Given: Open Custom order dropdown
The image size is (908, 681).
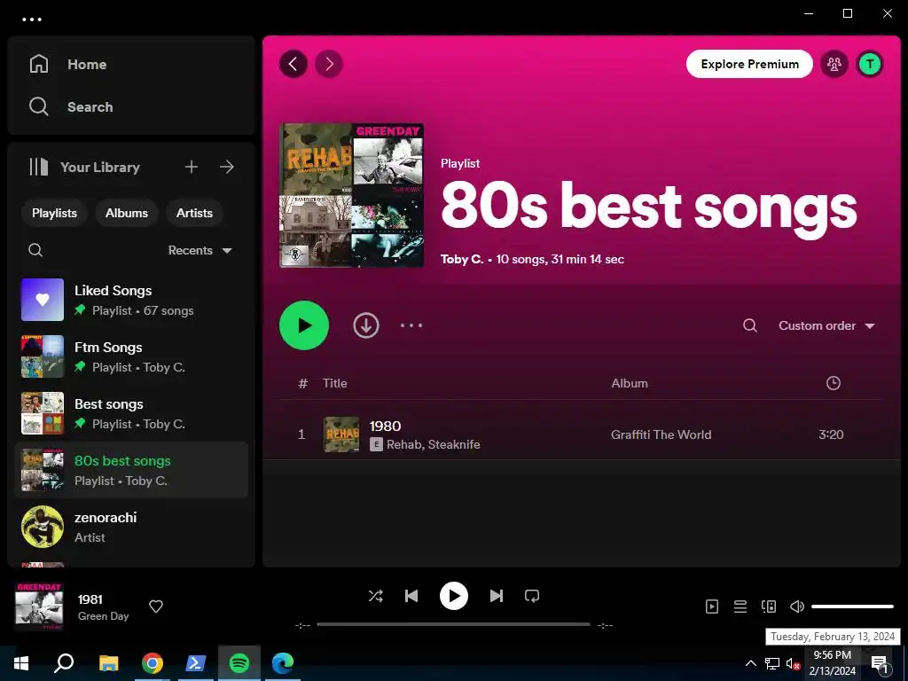Looking at the screenshot, I should point(826,325).
